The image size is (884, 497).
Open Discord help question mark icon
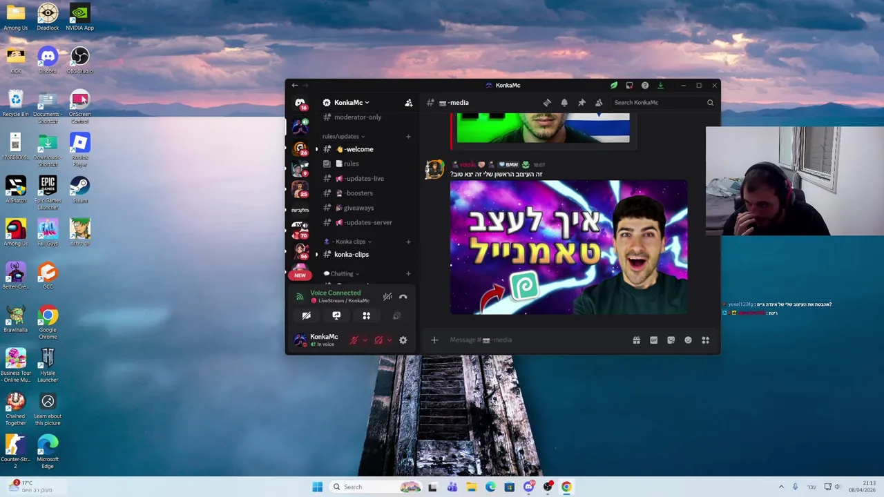[x=645, y=86]
